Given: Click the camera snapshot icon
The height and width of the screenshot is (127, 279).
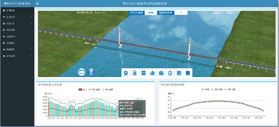Looking at the screenshot, I should (161, 73).
